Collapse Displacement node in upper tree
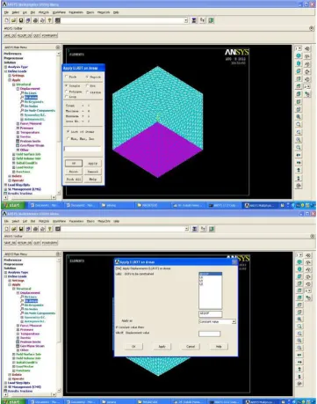 [x=18, y=89]
